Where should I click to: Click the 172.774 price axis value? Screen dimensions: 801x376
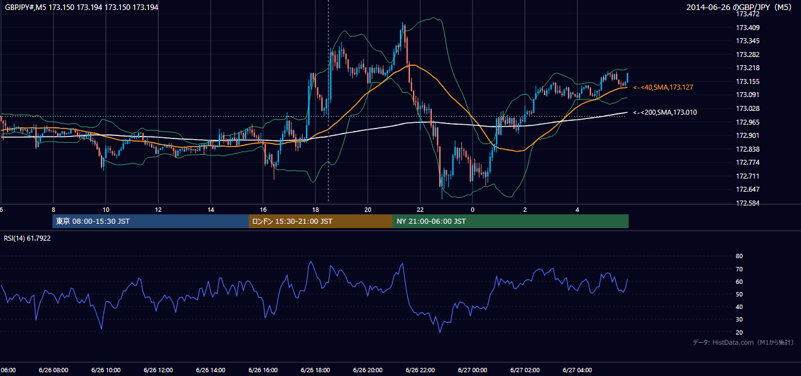(748, 162)
